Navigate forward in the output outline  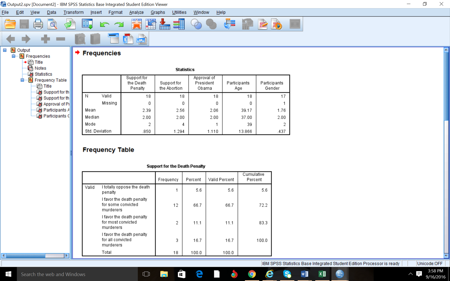[x=26, y=39]
